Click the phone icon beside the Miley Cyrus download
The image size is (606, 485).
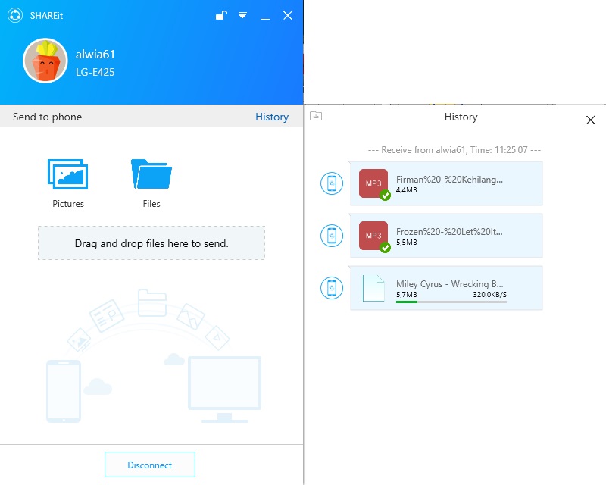(x=330, y=288)
